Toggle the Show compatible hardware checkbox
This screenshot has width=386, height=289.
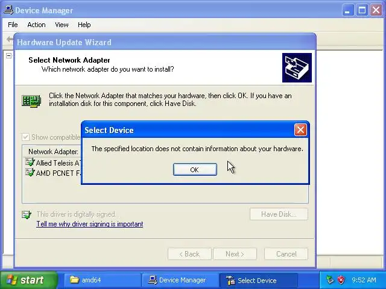pos(25,137)
